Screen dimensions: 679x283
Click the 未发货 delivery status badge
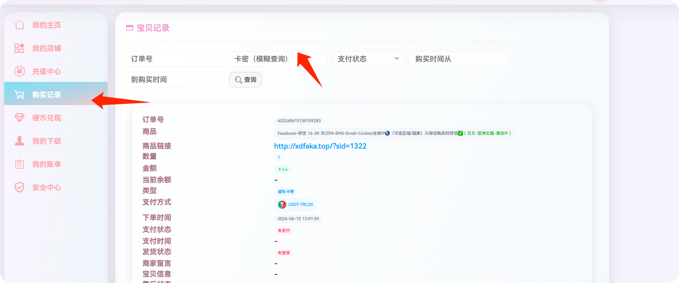click(284, 253)
